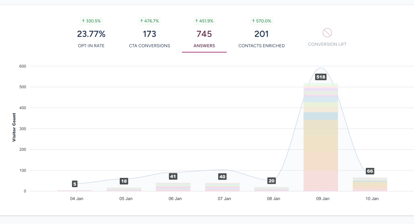414x224 pixels.
Task: Click the up arrow beside 570.0%
Action: pyautogui.click(x=253, y=21)
